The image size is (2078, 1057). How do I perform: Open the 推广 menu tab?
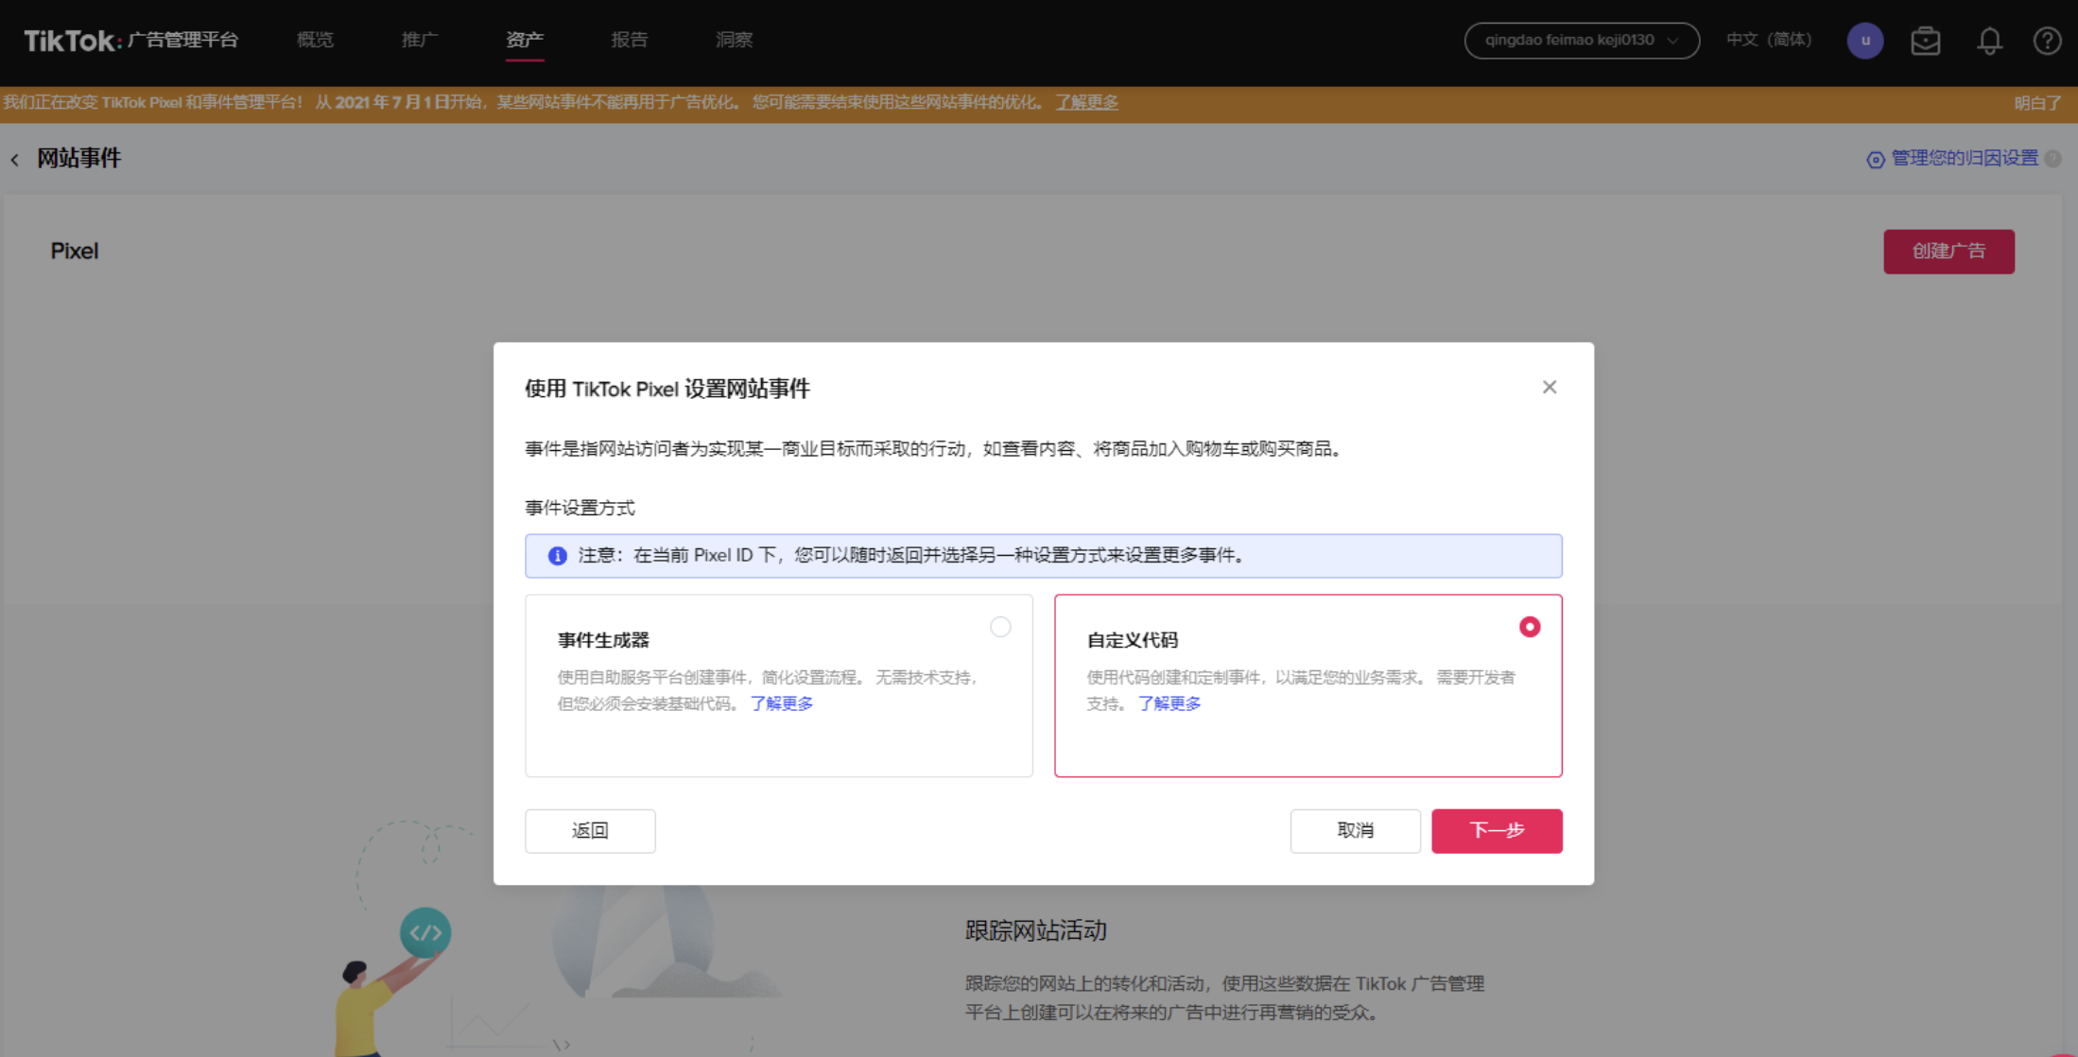420,40
